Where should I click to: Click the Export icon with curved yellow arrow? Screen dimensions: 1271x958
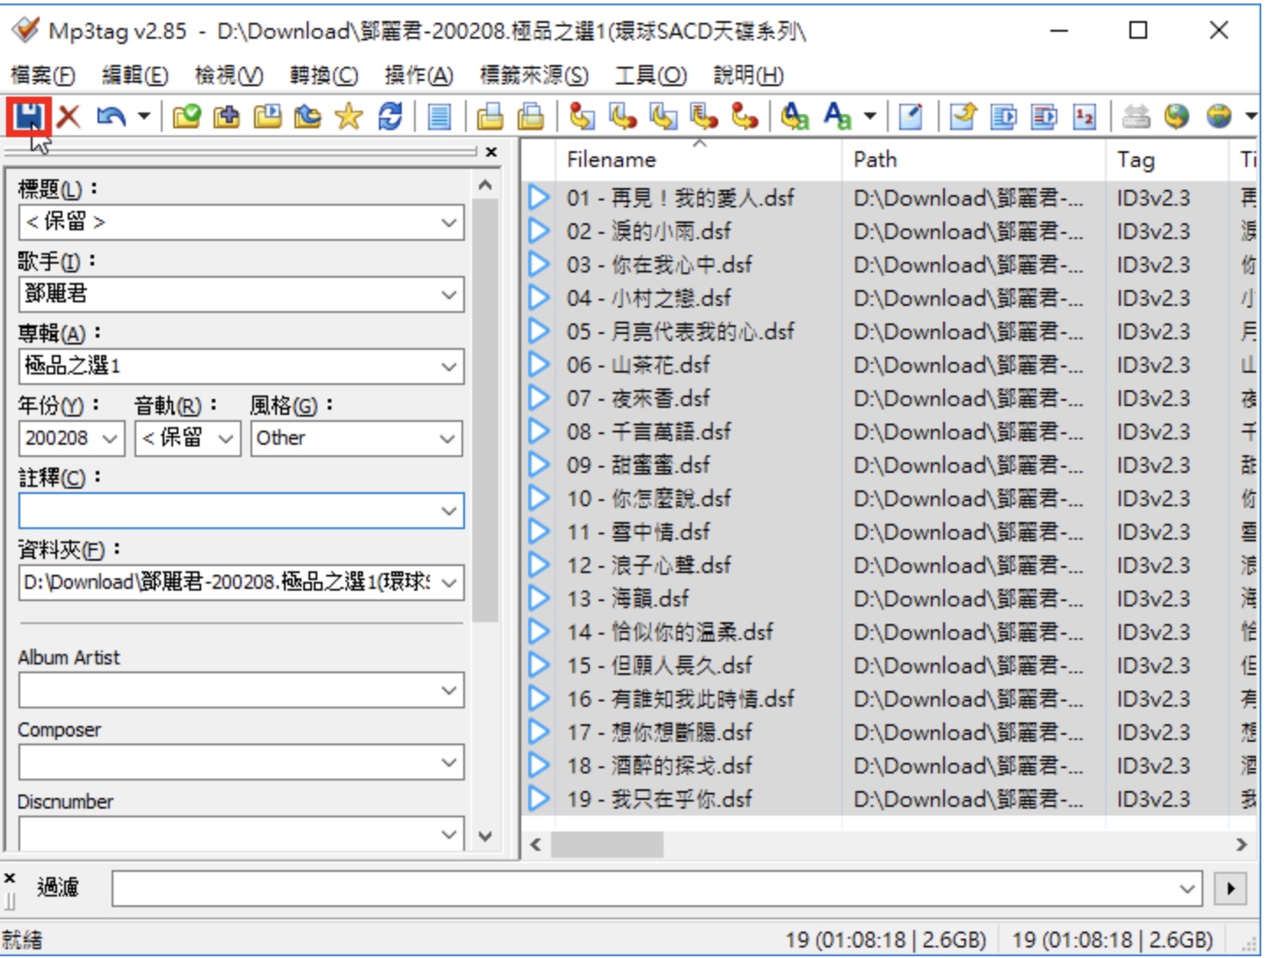[963, 116]
